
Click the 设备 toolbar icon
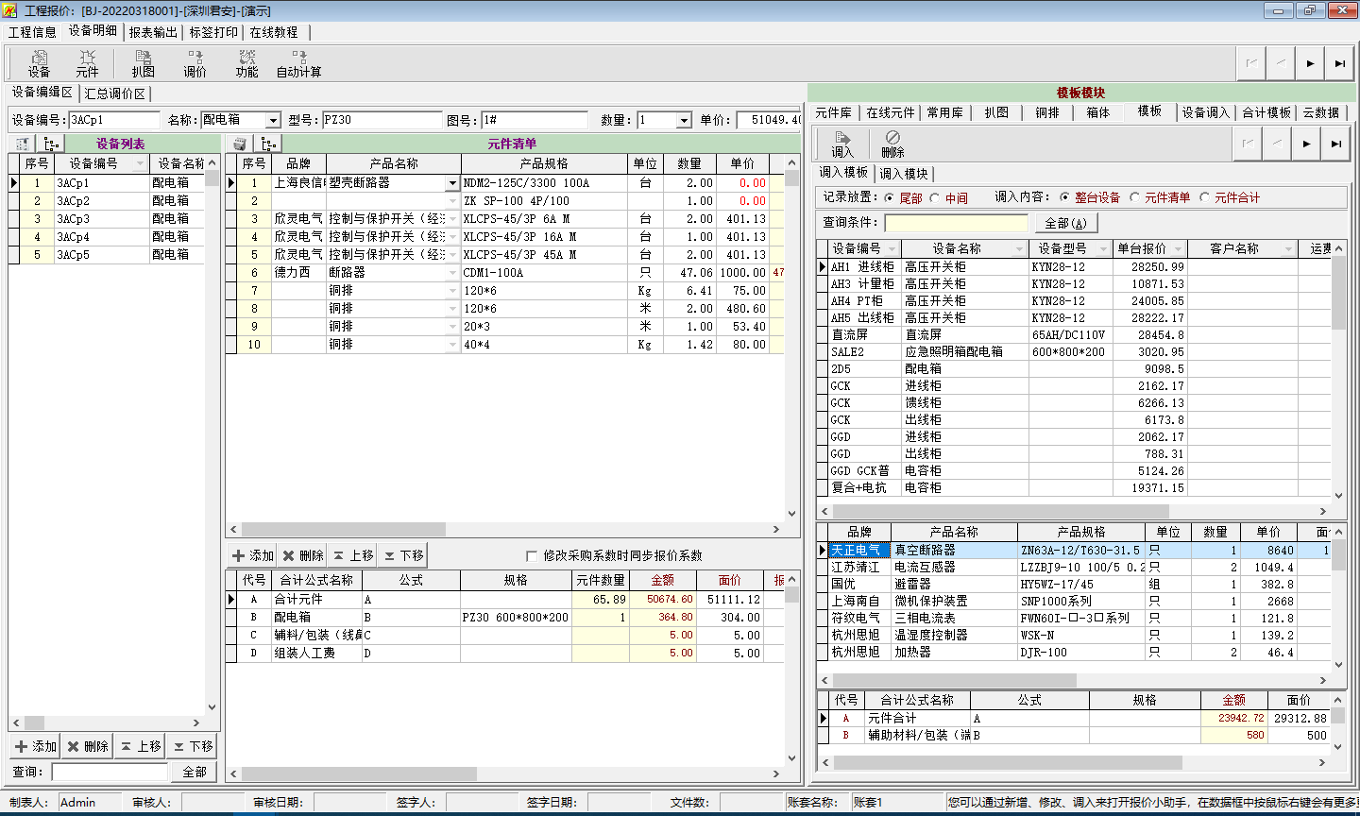point(39,63)
